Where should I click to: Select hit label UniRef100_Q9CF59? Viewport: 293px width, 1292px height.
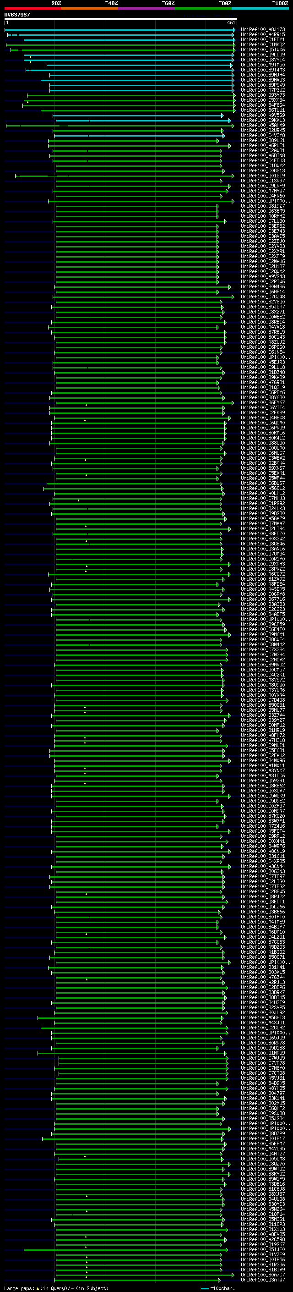coord(263,624)
